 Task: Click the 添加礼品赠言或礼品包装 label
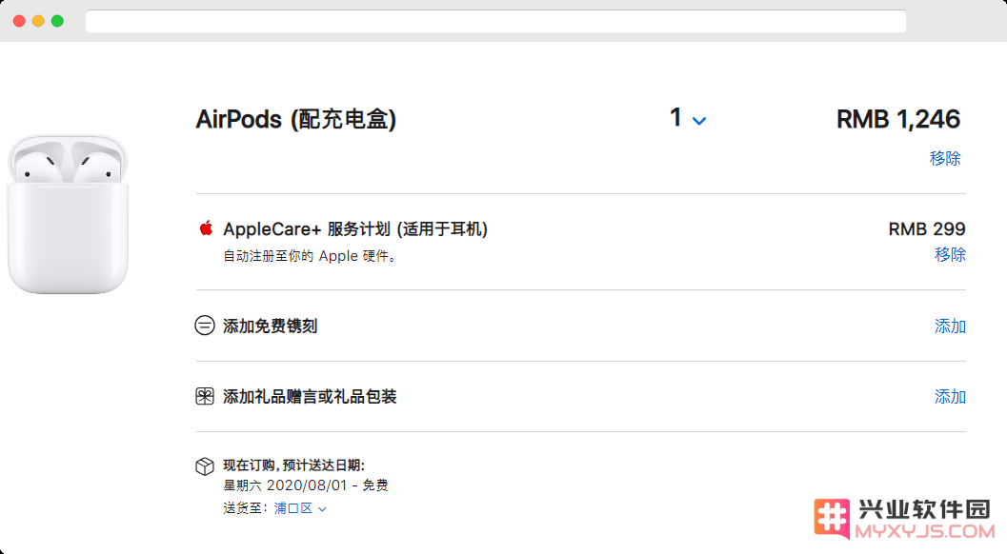click(x=310, y=397)
